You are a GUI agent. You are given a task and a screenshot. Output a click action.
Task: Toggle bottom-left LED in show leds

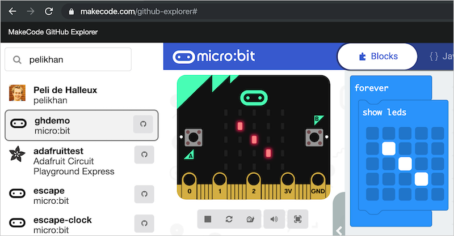[x=372, y=194]
